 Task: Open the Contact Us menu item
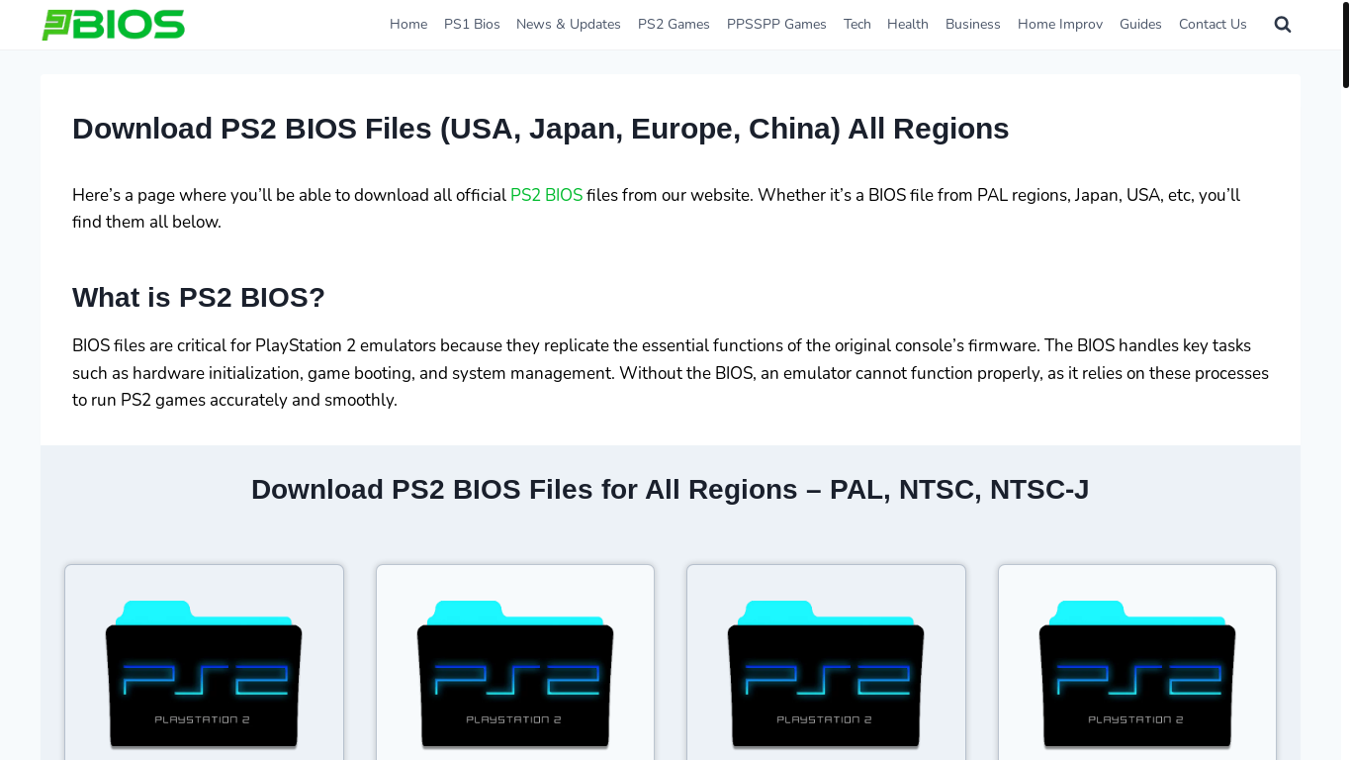point(1213,25)
